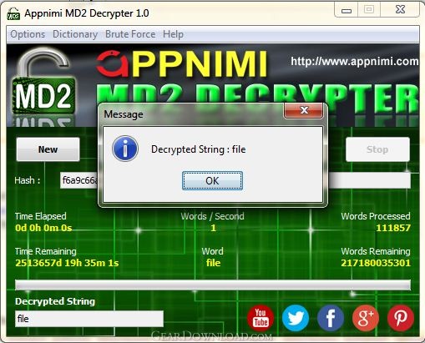
Task: Close the Message dialog with red X
Action: 304,110
